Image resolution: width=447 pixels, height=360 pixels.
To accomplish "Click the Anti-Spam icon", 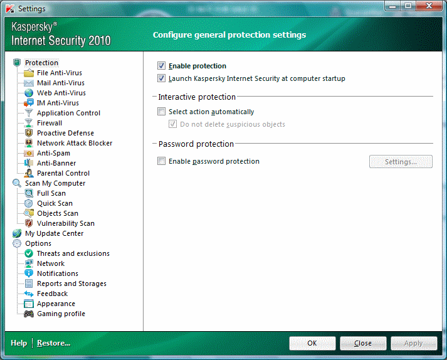I will tap(28, 153).
